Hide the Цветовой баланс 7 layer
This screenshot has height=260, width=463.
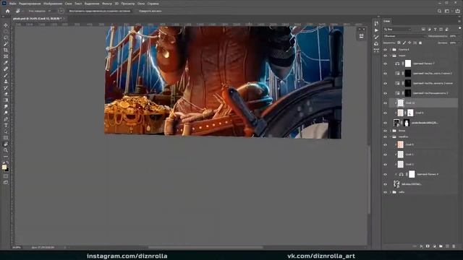click(x=385, y=64)
